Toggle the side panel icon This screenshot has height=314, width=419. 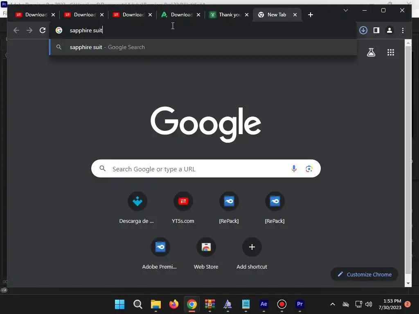376,30
